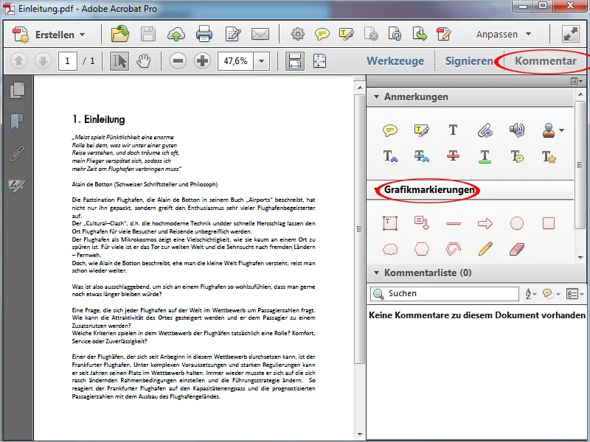Select the toolbar highlight text tool
Screen dimensions: 590x442
point(347,34)
